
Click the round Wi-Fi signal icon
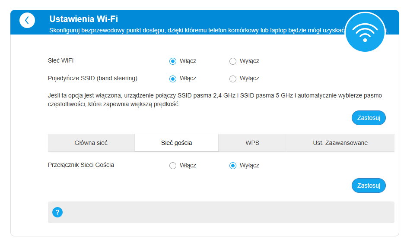point(365,32)
